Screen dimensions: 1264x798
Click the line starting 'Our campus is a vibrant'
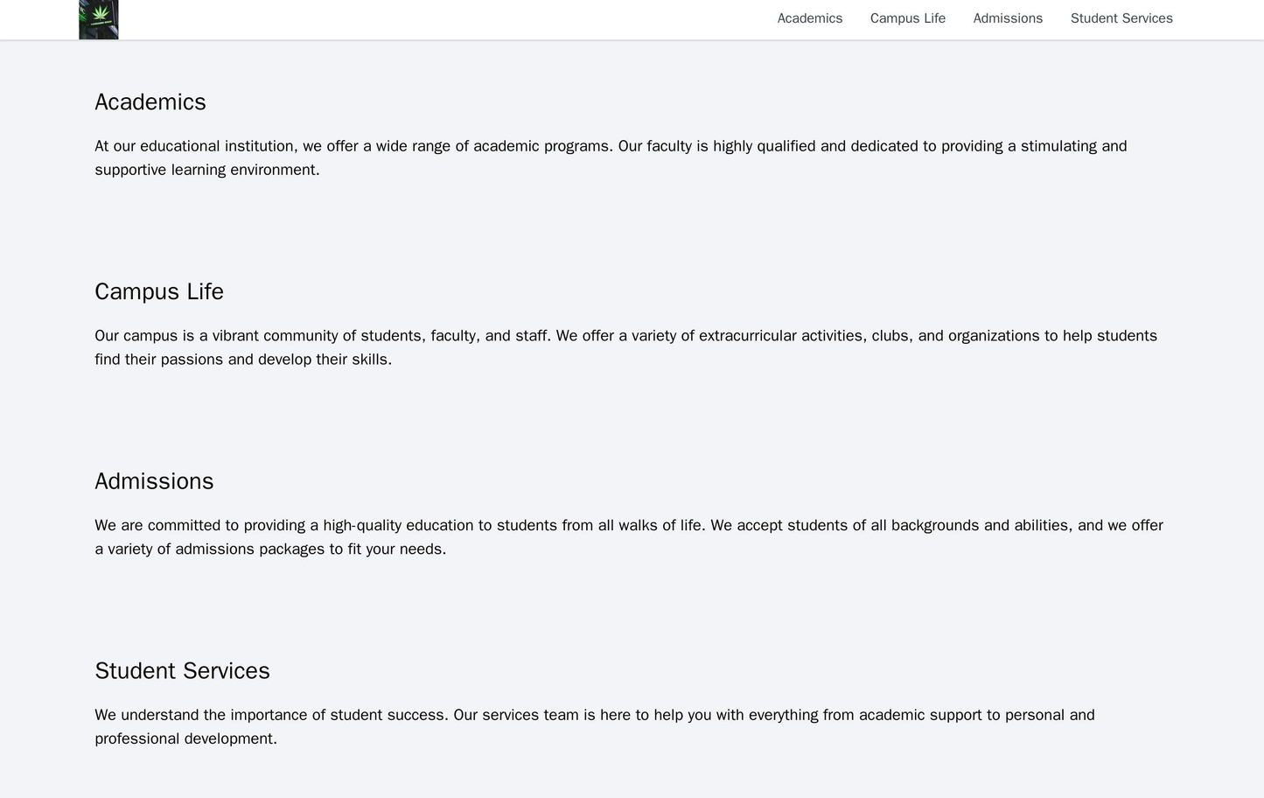coord(625,336)
